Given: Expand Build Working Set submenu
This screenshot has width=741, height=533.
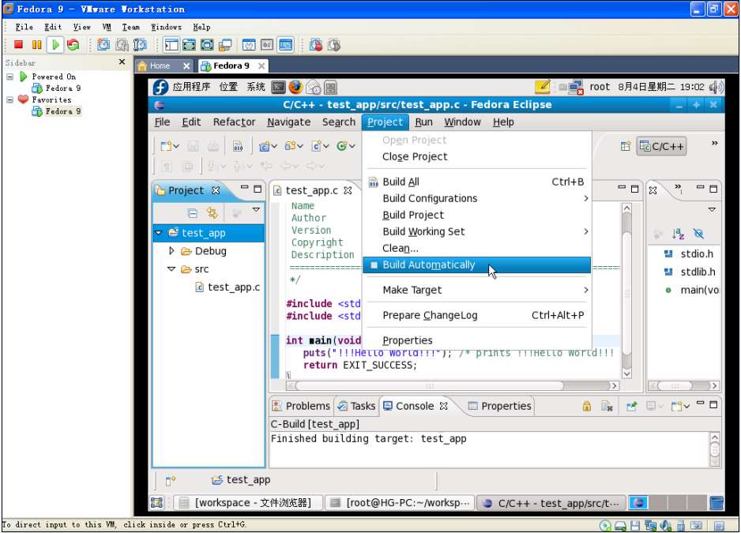Looking at the screenshot, I should tap(477, 231).
